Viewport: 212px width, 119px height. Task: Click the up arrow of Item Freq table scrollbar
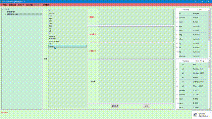[x=209, y=60]
